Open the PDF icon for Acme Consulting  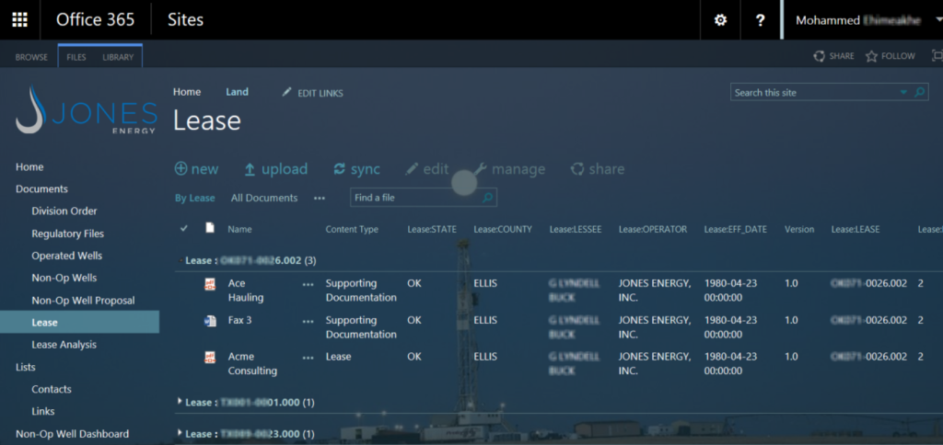point(210,358)
